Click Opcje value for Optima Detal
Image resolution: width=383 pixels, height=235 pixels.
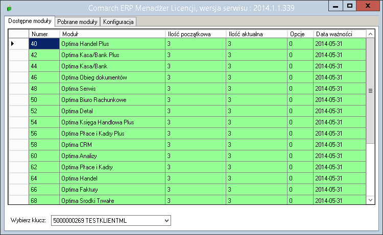[x=300, y=111]
